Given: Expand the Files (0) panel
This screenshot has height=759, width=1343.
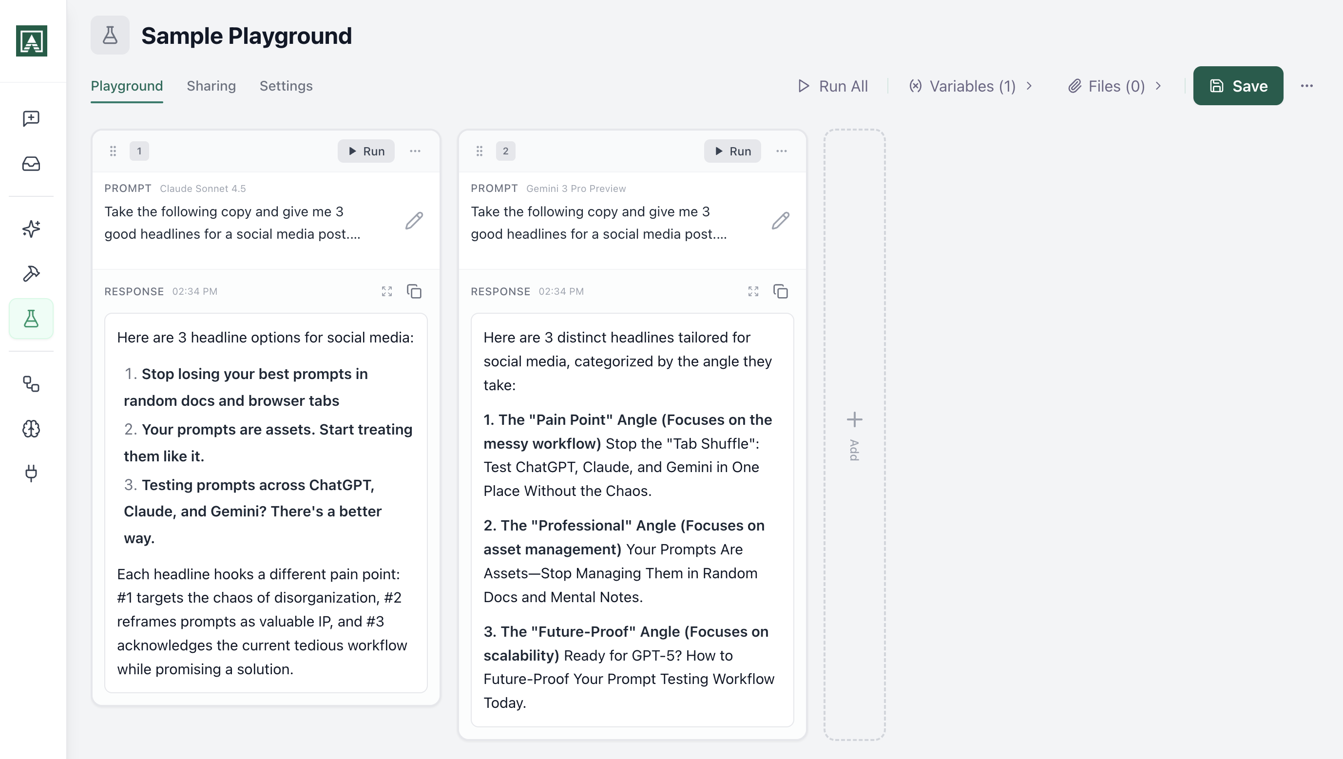Looking at the screenshot, I should (x=1114, y=86).
